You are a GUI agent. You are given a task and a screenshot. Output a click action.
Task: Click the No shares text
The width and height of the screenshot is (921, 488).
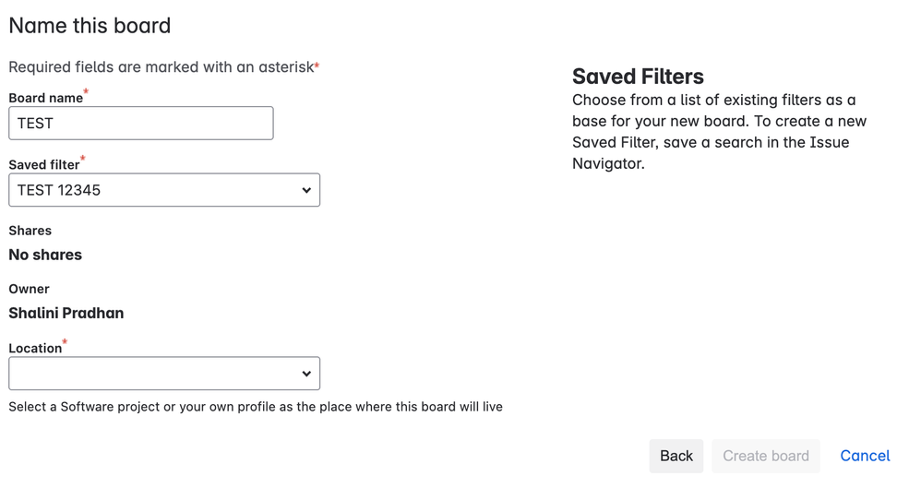tap(45, 255)
